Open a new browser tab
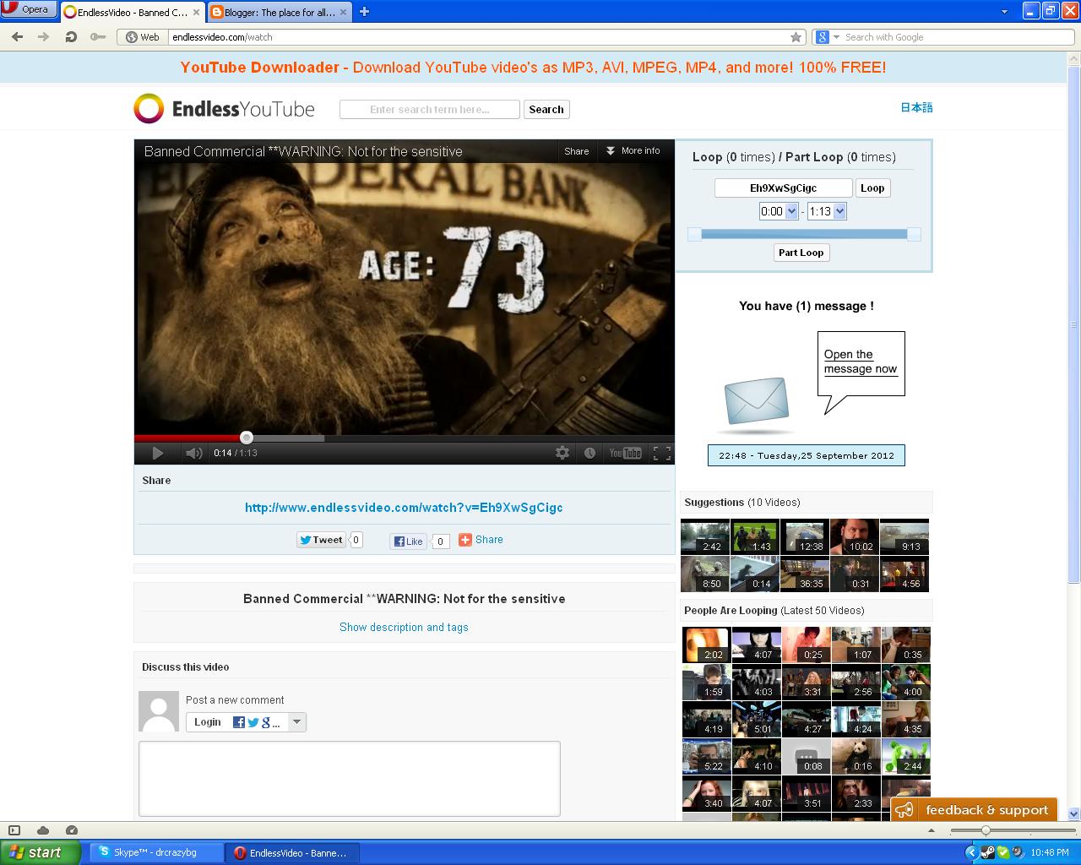The height and width of the screenshot is (865, 1081). click(x=364, y=12)
